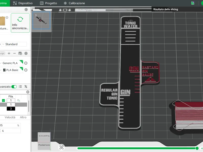Click the reset camera view icon

pos(61,147)
